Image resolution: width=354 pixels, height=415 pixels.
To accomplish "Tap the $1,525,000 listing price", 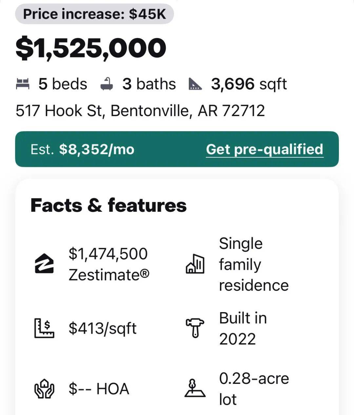I will pyautogui.click(x=91, y=48).
